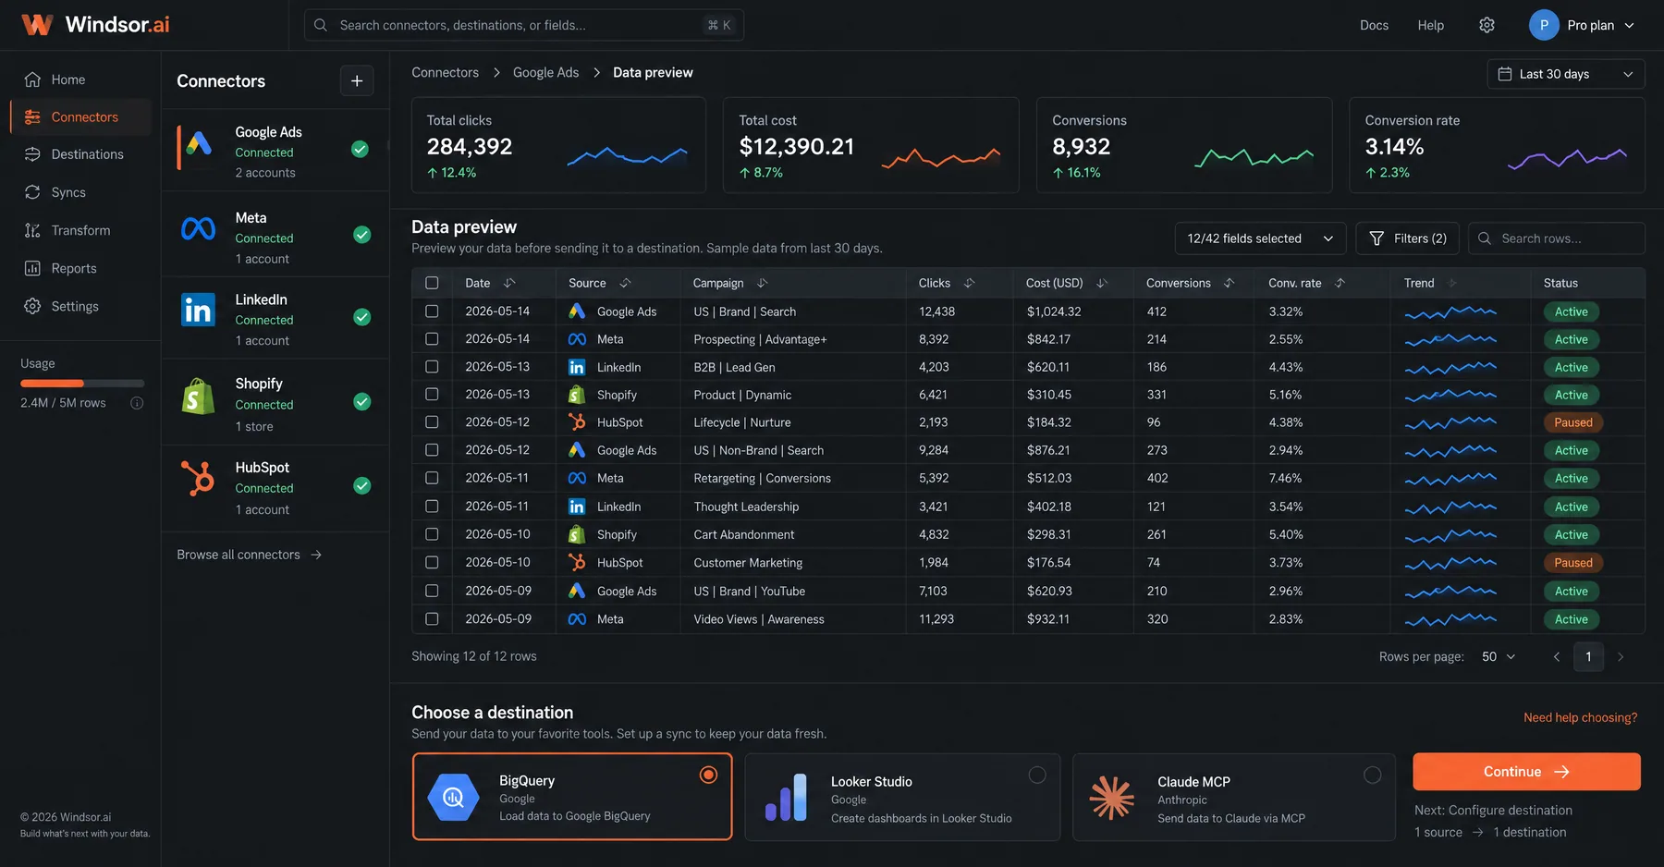Expand the 12/42 fields selected dropdown

coord(1260,238)
